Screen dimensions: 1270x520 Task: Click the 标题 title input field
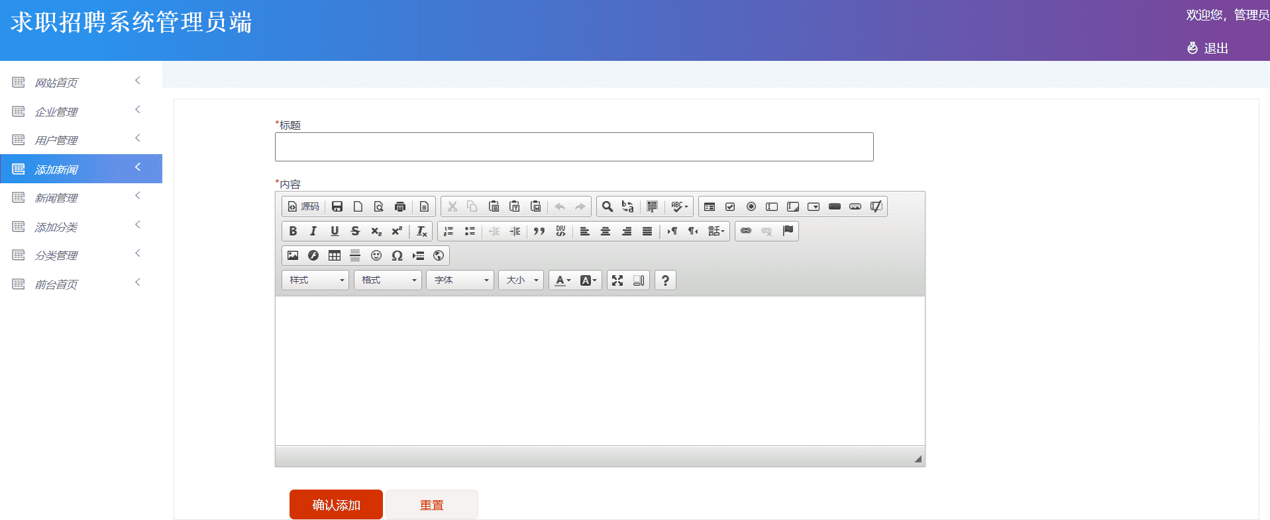574,147
